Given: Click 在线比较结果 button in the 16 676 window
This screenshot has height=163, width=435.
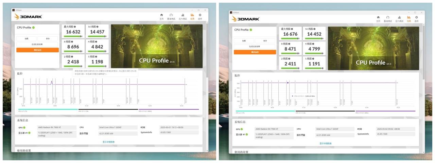Looking at the screenshot, I should [x=255, y=47].
